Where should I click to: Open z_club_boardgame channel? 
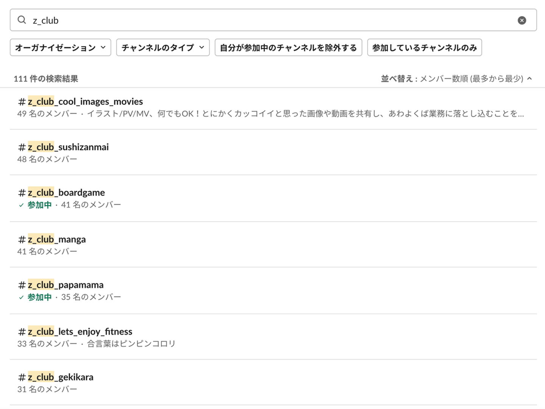pos(66,193)
